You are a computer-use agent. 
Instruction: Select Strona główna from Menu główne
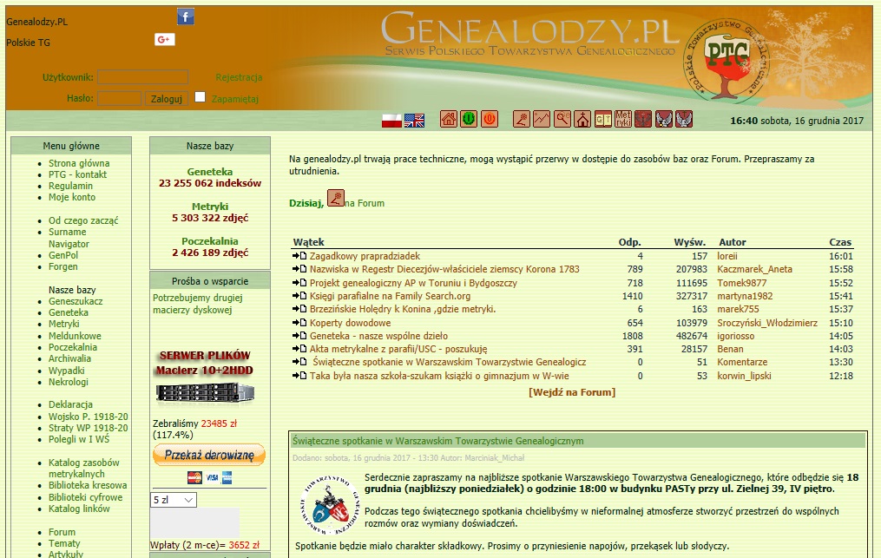coord(79,163)
